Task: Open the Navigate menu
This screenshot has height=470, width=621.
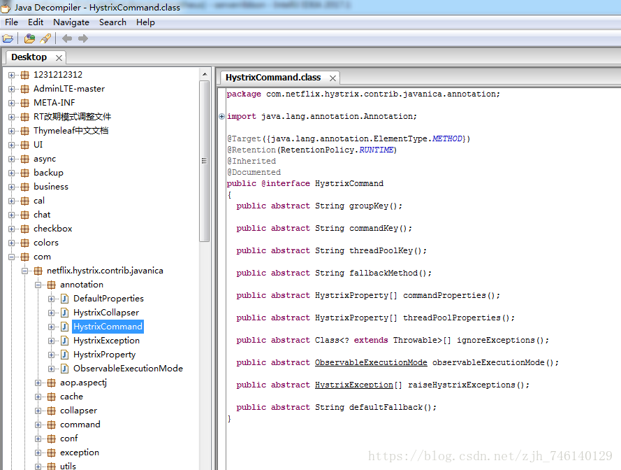Action: [71, 22]
